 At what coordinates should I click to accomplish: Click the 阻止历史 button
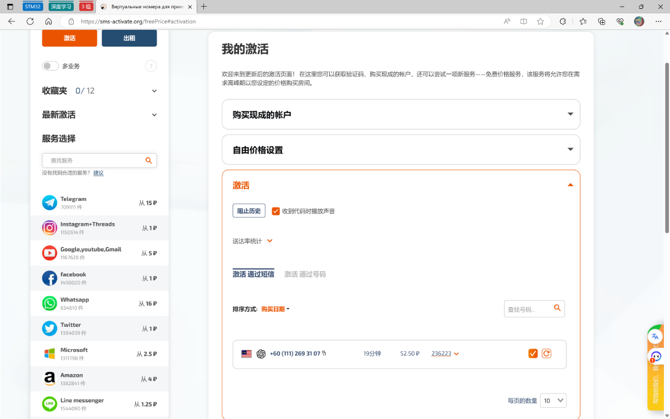(249, 211)
